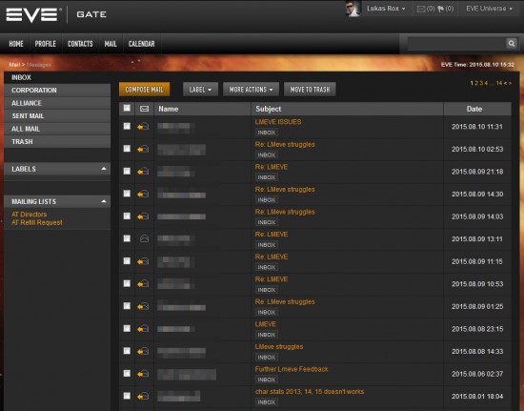Image resolution: width=524 pixels, height=411 pixels.
Task: Open the EVE Universe dropdown
Action: 490,9
